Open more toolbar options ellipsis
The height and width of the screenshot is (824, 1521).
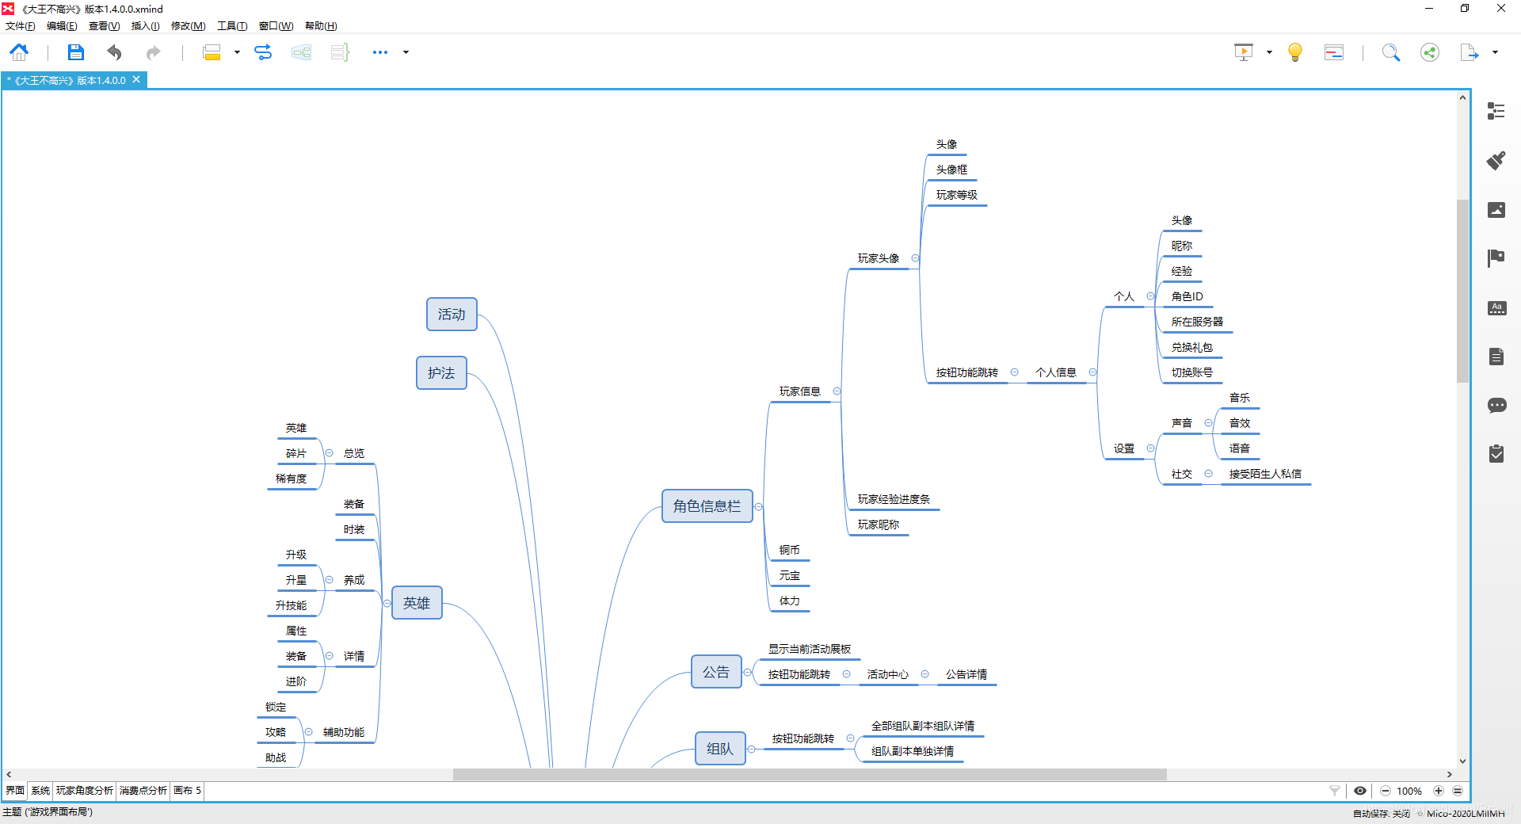pyautogui.click(x=380, y=52)
